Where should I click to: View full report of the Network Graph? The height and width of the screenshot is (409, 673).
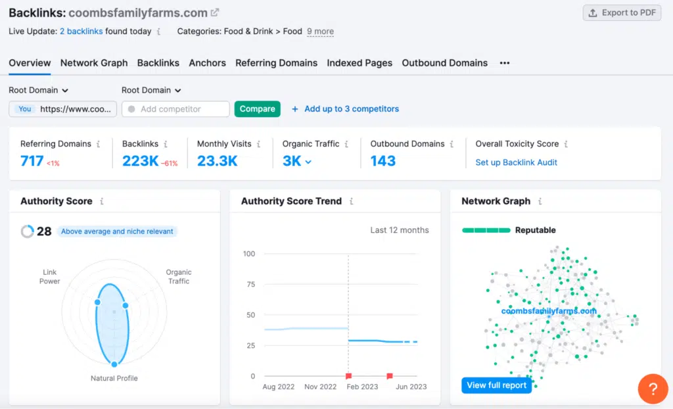496,385
